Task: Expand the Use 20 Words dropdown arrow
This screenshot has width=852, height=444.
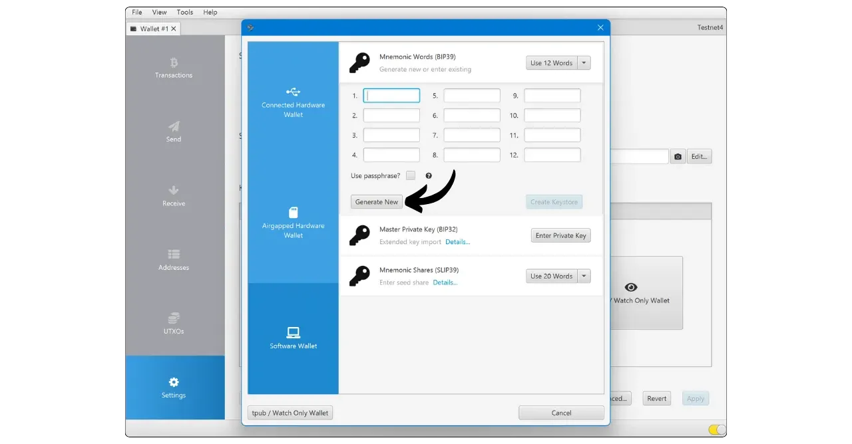Action: coord(584,277)
